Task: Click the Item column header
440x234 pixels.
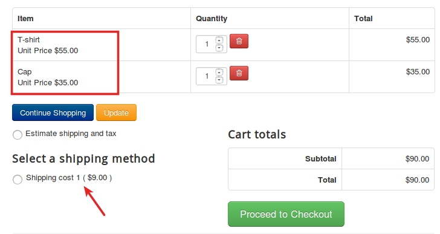Action: point(25,19)
